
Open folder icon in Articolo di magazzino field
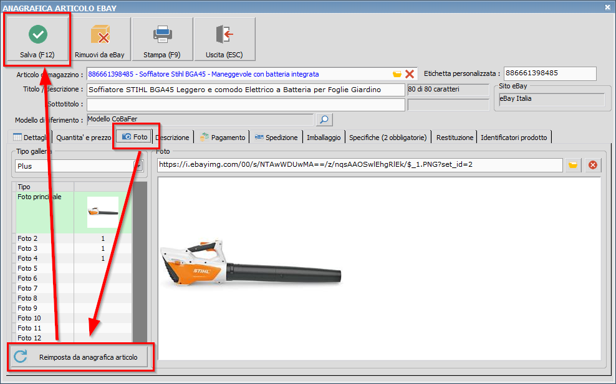pos(397,74)
